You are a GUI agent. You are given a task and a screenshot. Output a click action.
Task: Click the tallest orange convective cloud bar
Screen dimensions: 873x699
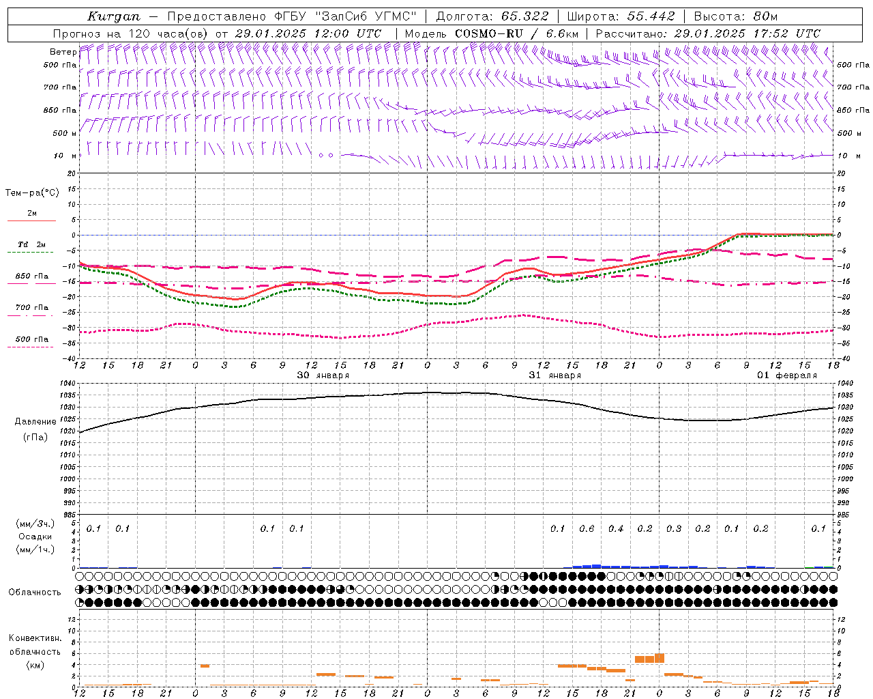[x=660, y=658]
